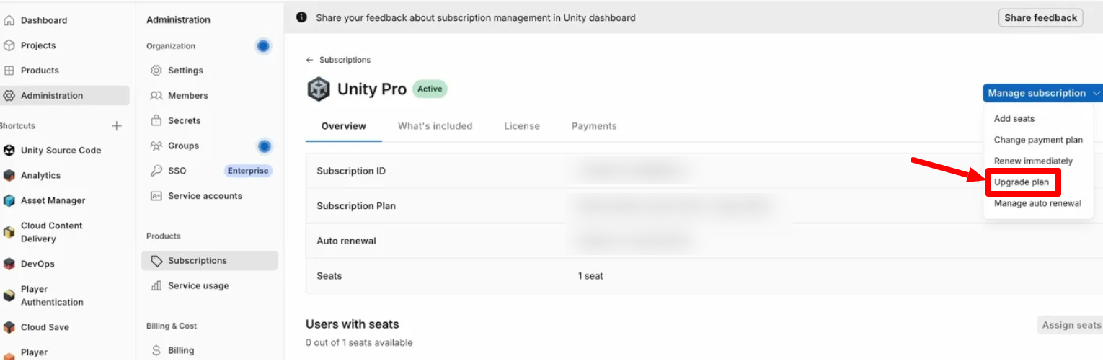Open Service usage in sidebar

(198, 286)
